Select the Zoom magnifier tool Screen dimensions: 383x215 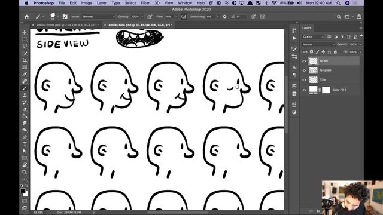(25, 172)
